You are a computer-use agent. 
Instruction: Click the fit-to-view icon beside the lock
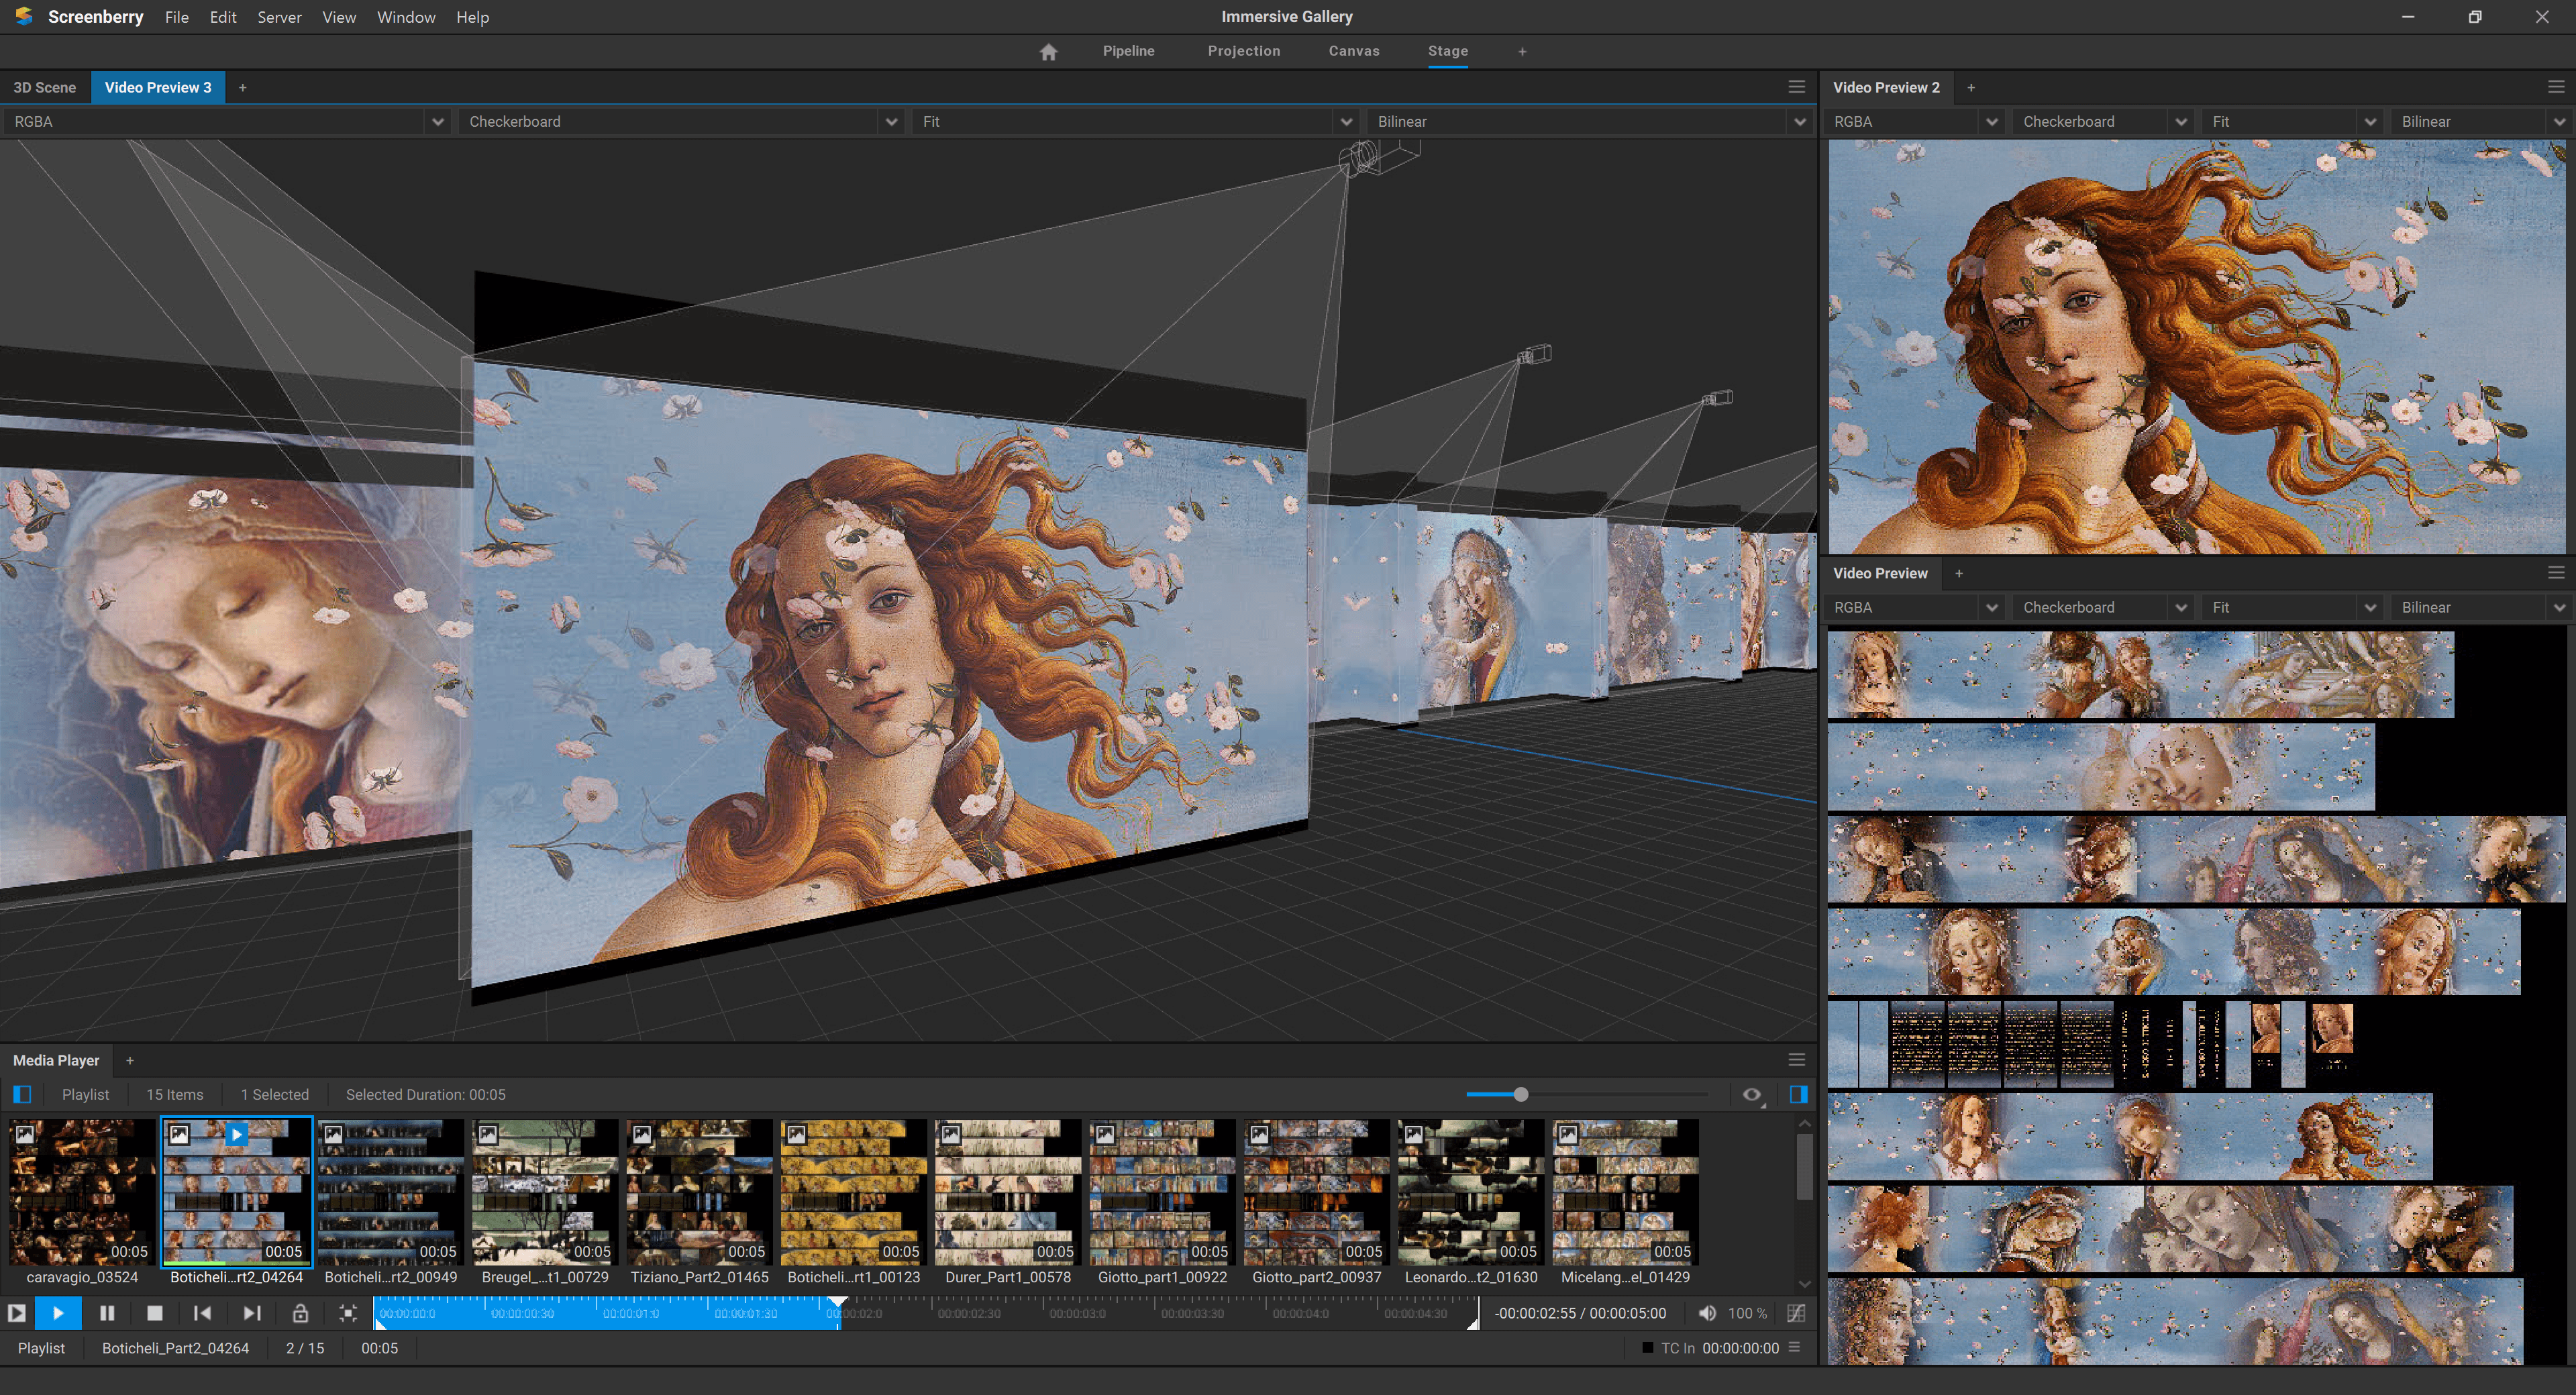point(347,1313)
